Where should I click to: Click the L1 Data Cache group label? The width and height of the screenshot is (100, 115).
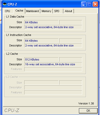(15, 17)
